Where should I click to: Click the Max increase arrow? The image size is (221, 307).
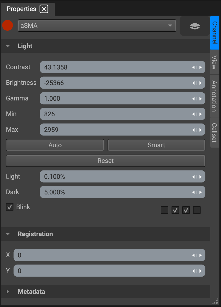(x=201, y=130)
